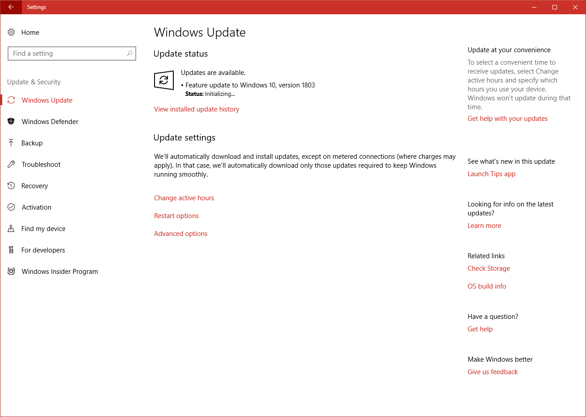This screenshot has height=417, width=586.
Task: Click the For developers tools icon
Action: pyautogui.click(x=11, y=250)
